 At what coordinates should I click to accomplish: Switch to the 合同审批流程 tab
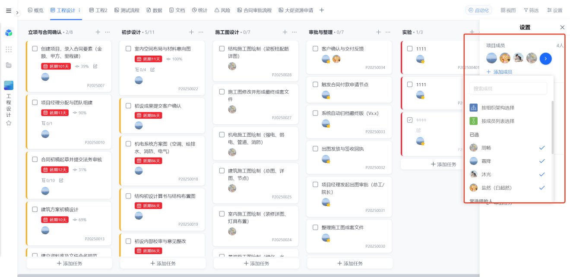point(254,10)
